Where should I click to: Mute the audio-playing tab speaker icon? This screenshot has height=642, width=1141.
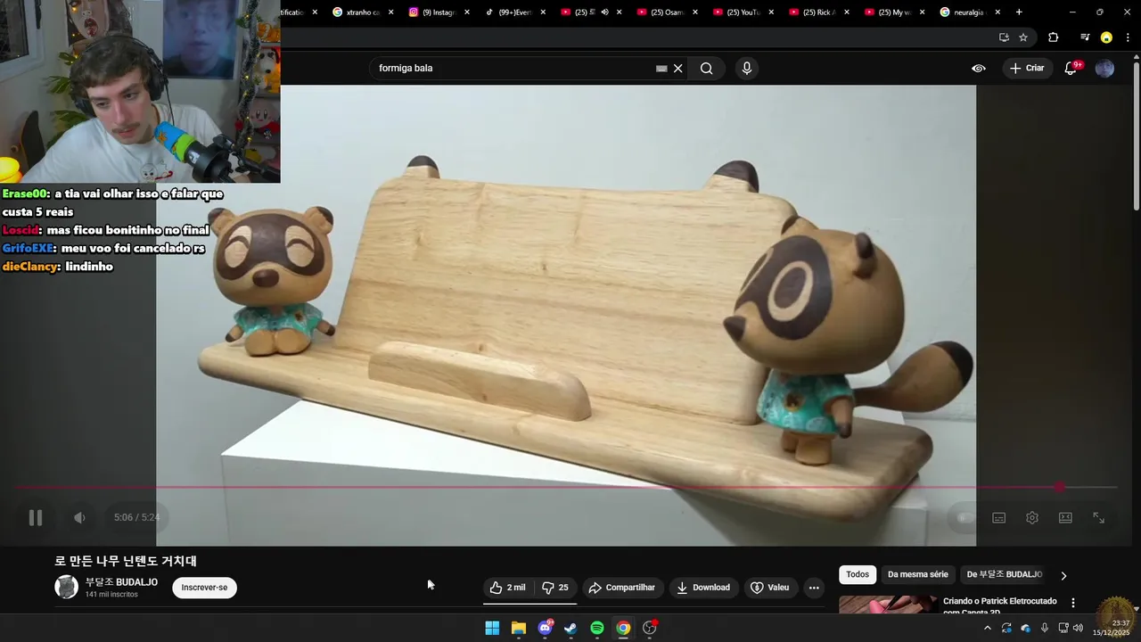click(x=604, y=12)
